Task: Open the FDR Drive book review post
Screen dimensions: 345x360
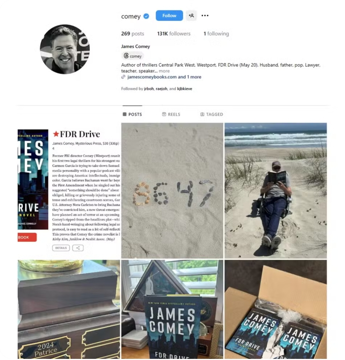Action: tap(69, 191)
